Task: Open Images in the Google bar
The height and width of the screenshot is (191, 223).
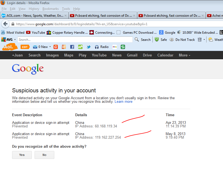Action: (52, 55)
